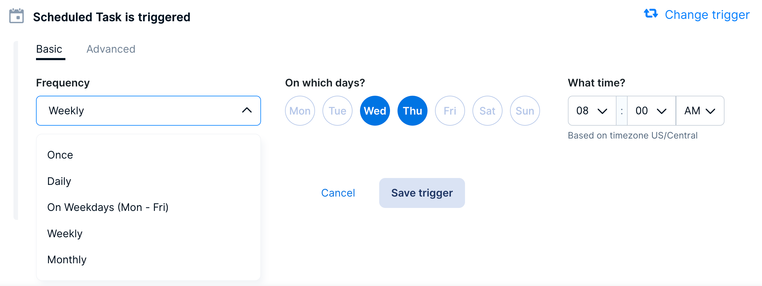Click the Change trigger swap arrows icon
The height and width of the screenshot is (286, 762).
651,14
